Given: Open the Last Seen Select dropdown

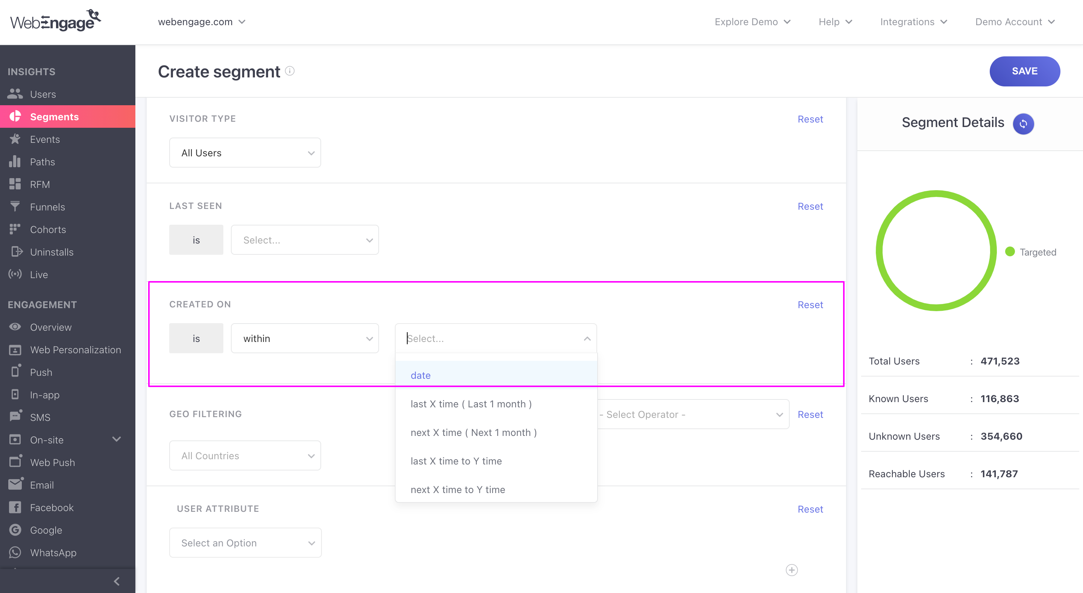Looking at the screenshot, I should pyautogui.click(x=305, y=239).
